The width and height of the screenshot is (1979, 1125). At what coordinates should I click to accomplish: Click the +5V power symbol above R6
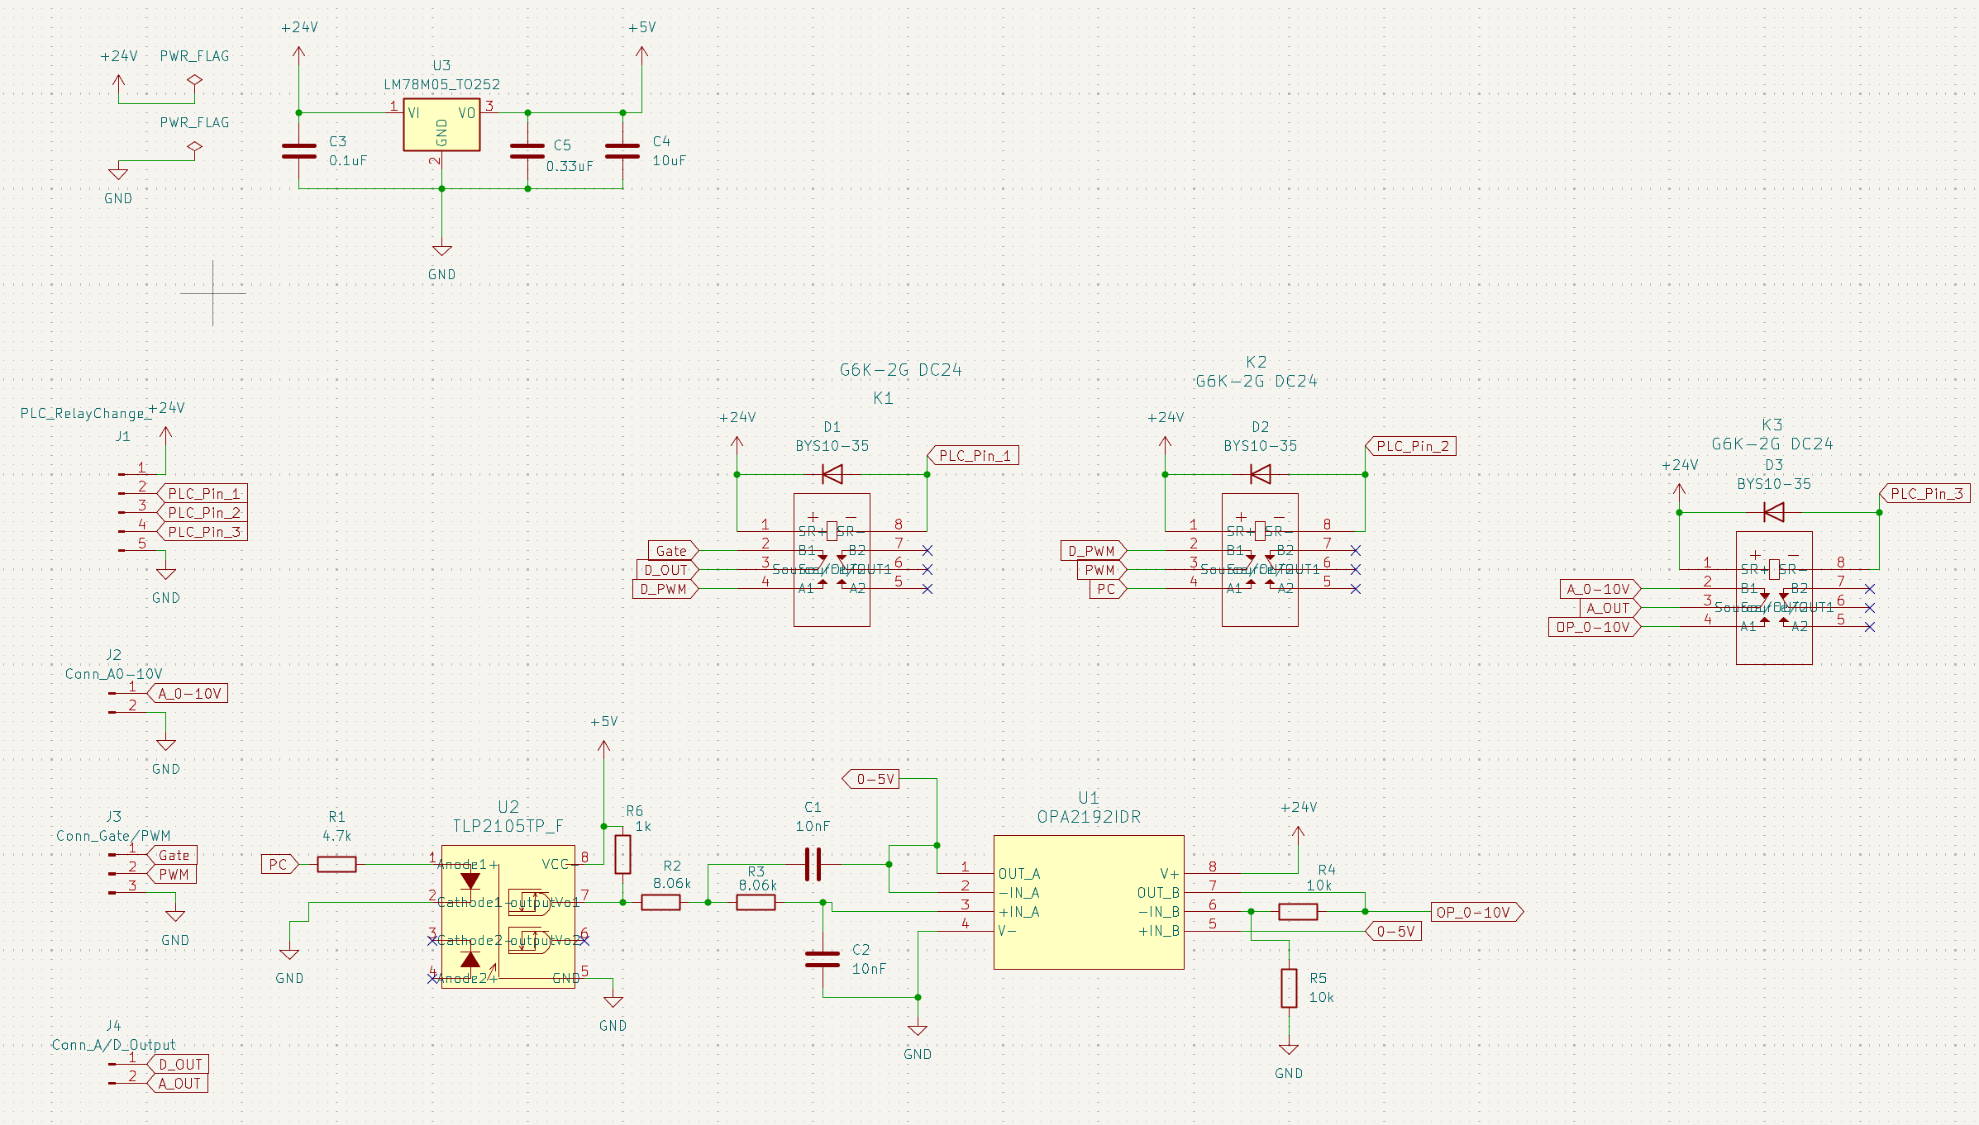[603, 745]
